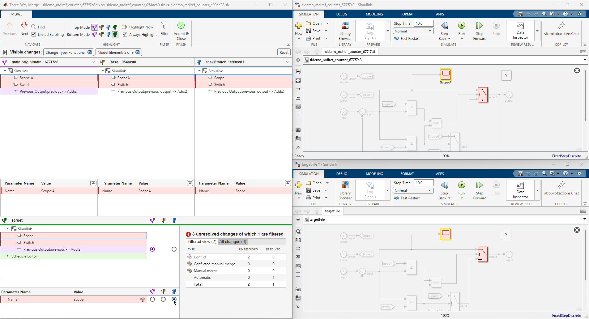Screen dimensions: 589x319
Task: Reset the visible changes filters
Action: pos(284,53)
